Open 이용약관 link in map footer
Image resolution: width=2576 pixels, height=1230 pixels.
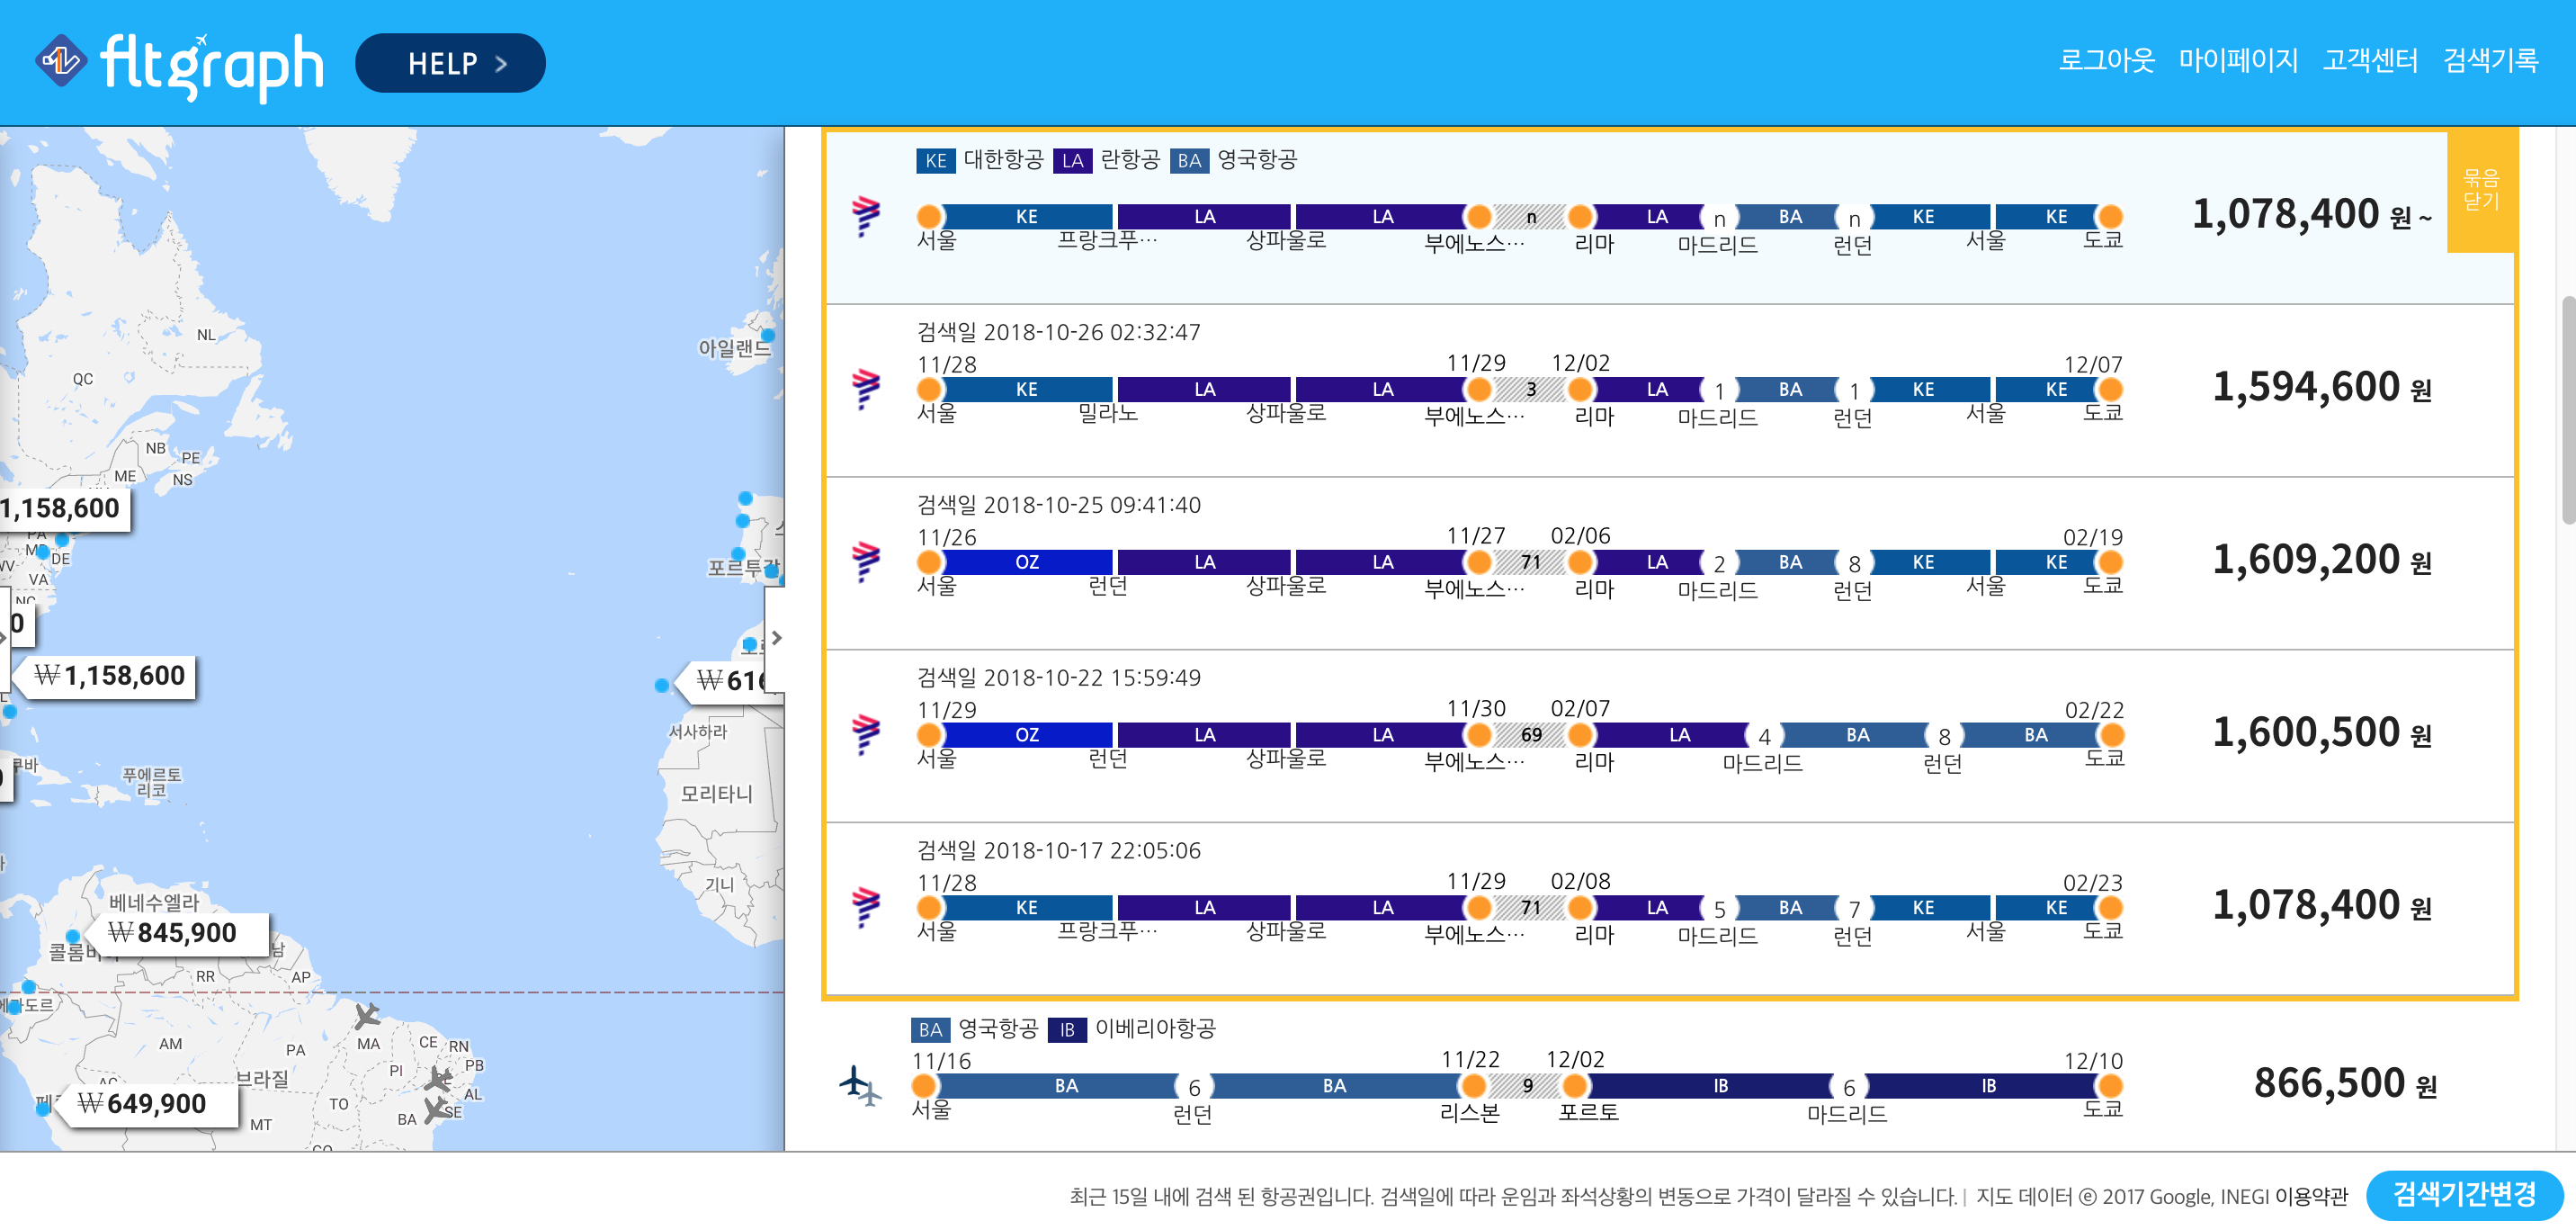pyautogui.click(x=2310, y=1196)
